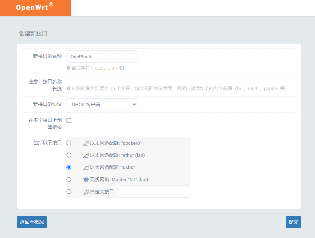
Task: Select the eth0 (lan) radio button
Action: click(69, 155)
